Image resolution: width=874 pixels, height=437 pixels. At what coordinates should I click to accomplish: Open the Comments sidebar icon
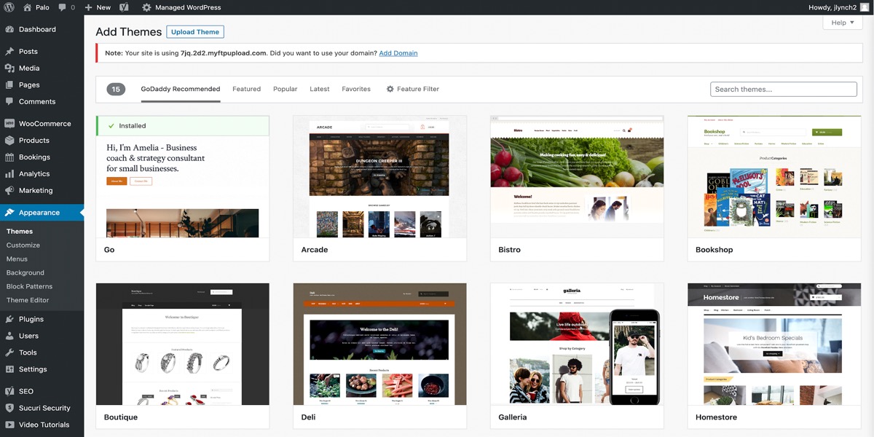point(9,102)
